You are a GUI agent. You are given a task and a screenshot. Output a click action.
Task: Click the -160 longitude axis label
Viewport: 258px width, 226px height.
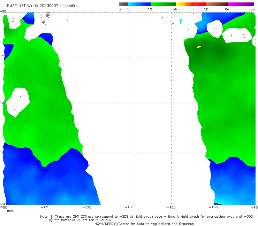171,207
